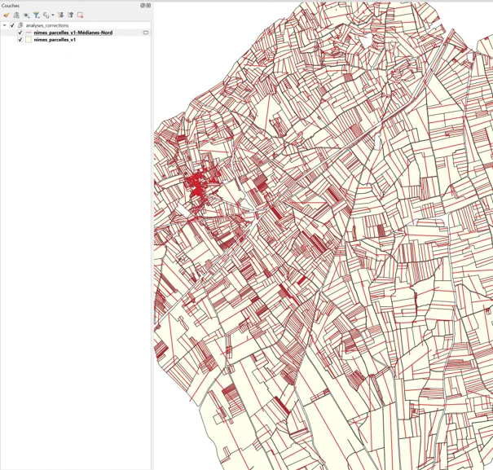Collapse all layers in the tree
Viewport: 493px width, 470px height.
(x=70, y=15)
